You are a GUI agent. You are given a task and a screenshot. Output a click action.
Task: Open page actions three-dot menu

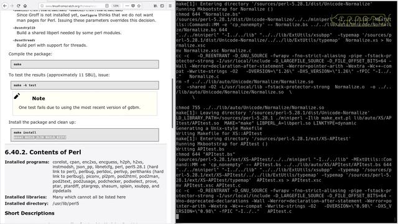[127, 6]
